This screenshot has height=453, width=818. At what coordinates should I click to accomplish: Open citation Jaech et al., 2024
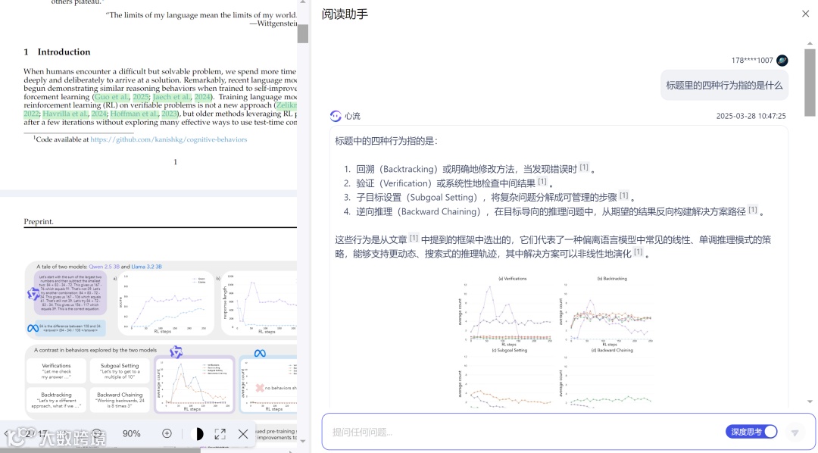click(182, 96)
